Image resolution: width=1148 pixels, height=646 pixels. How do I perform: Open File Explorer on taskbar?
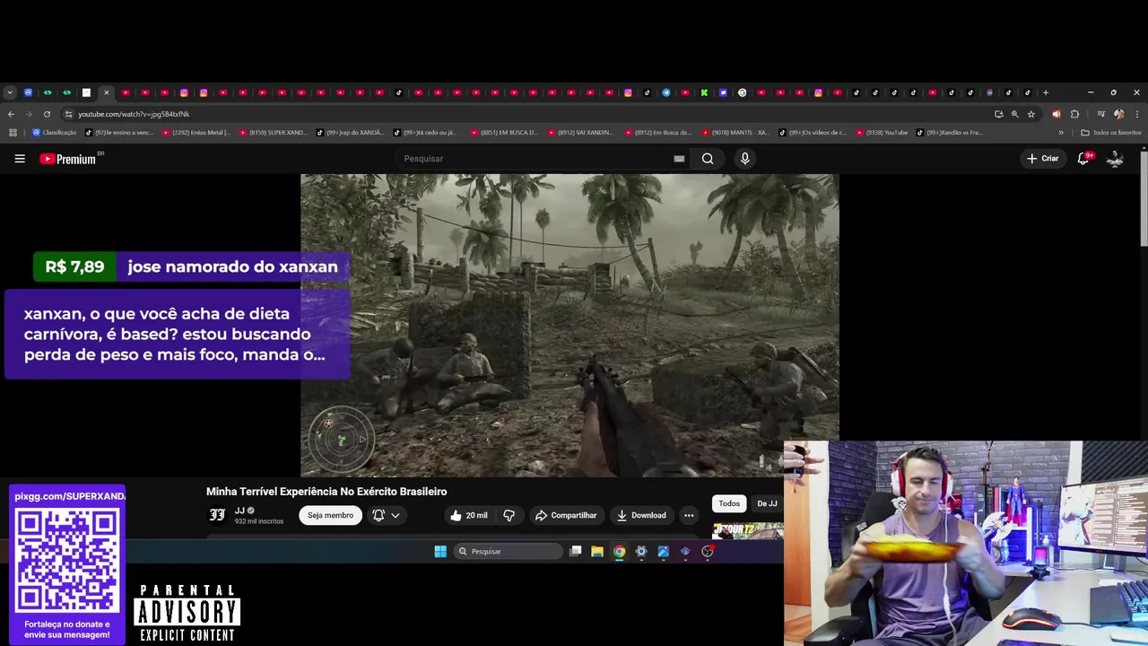click(597, 552)
